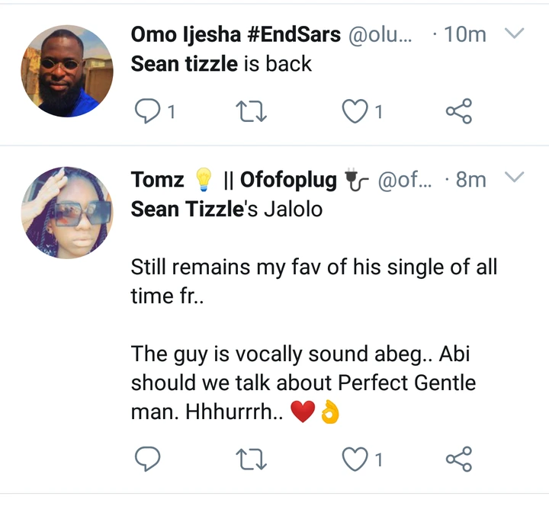Like Omo Ijesha's tweet
This screenshot has height=506, width=549.
click(353, 112)
